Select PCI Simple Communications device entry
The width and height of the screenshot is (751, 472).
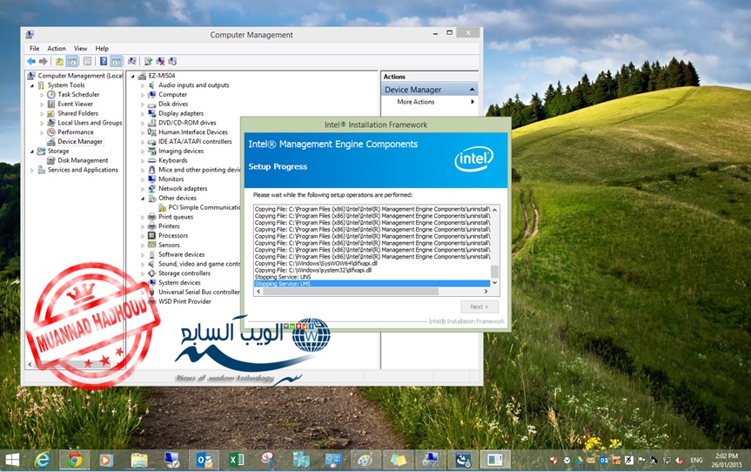click(x=205, y=207)
